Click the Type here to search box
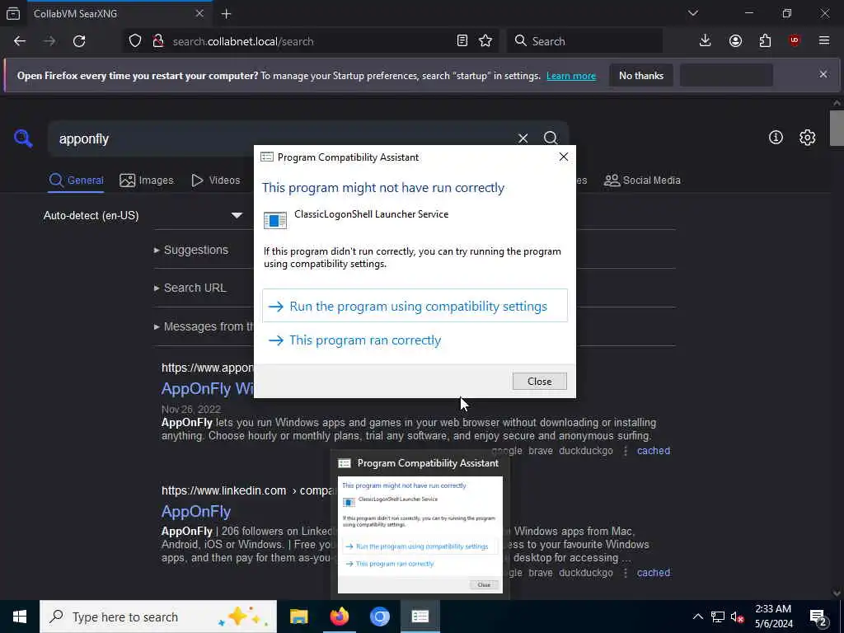The width and height of the screenshot is (844, 633). pos(158,617)
